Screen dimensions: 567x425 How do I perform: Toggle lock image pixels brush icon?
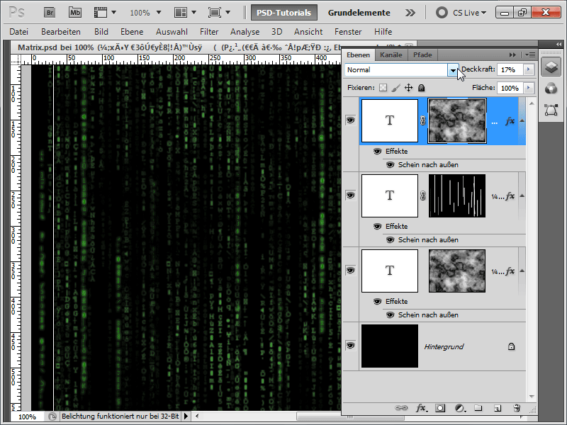coord(396,88)
